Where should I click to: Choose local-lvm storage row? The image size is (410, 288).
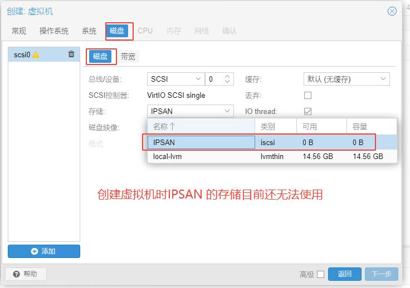(x=272, y=156)
